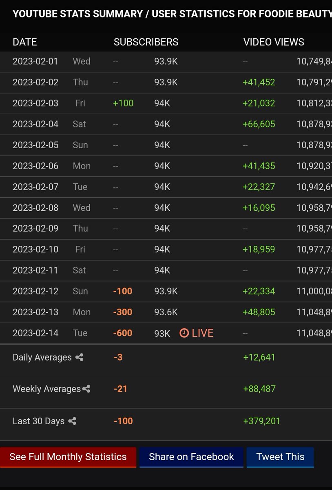
Task: Click the +100 subscriber gain for Friday
Action: [122, 103]
